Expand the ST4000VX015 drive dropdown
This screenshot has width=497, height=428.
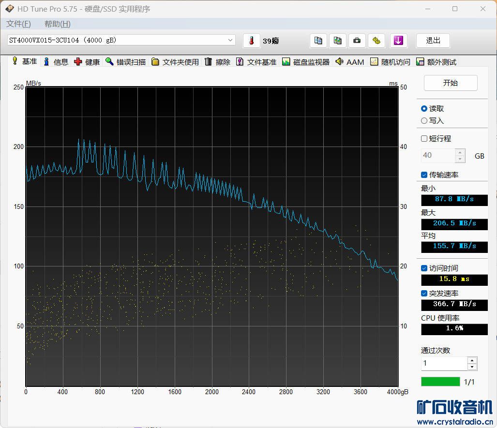pyautogui.click(x=230, y=40)
